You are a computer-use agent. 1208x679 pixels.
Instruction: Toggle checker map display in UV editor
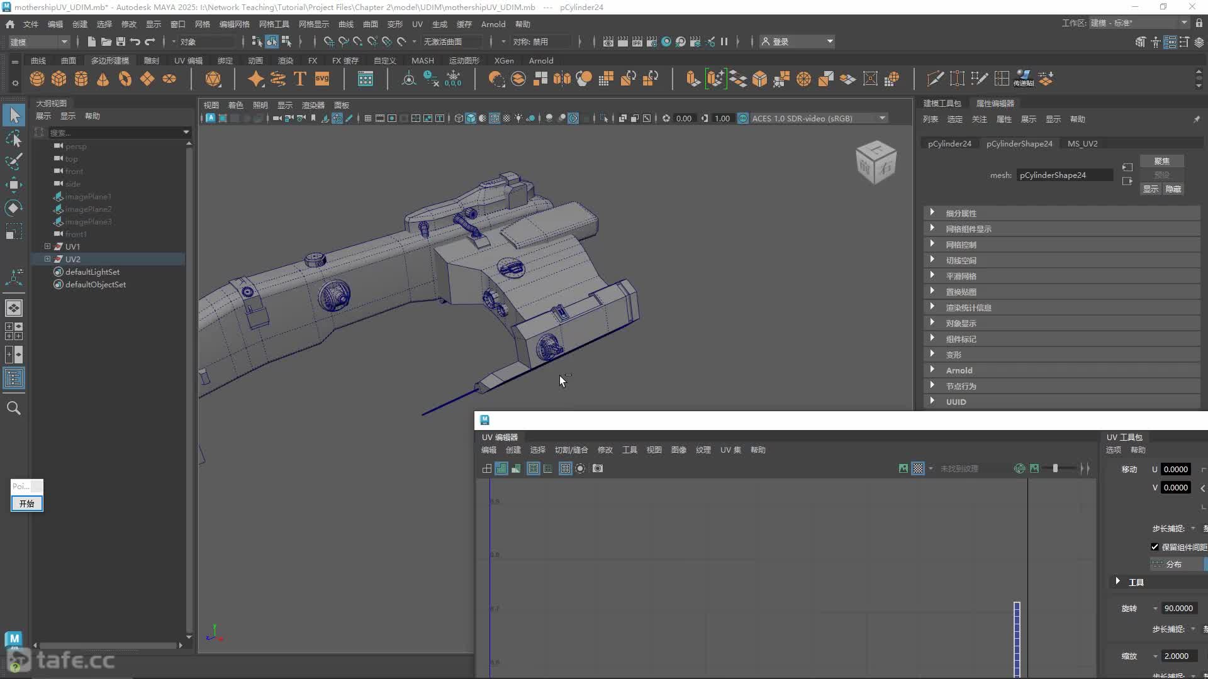(918, 468)
